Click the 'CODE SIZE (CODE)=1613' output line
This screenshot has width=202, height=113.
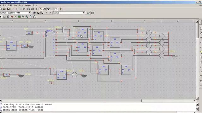pos(23,107)
